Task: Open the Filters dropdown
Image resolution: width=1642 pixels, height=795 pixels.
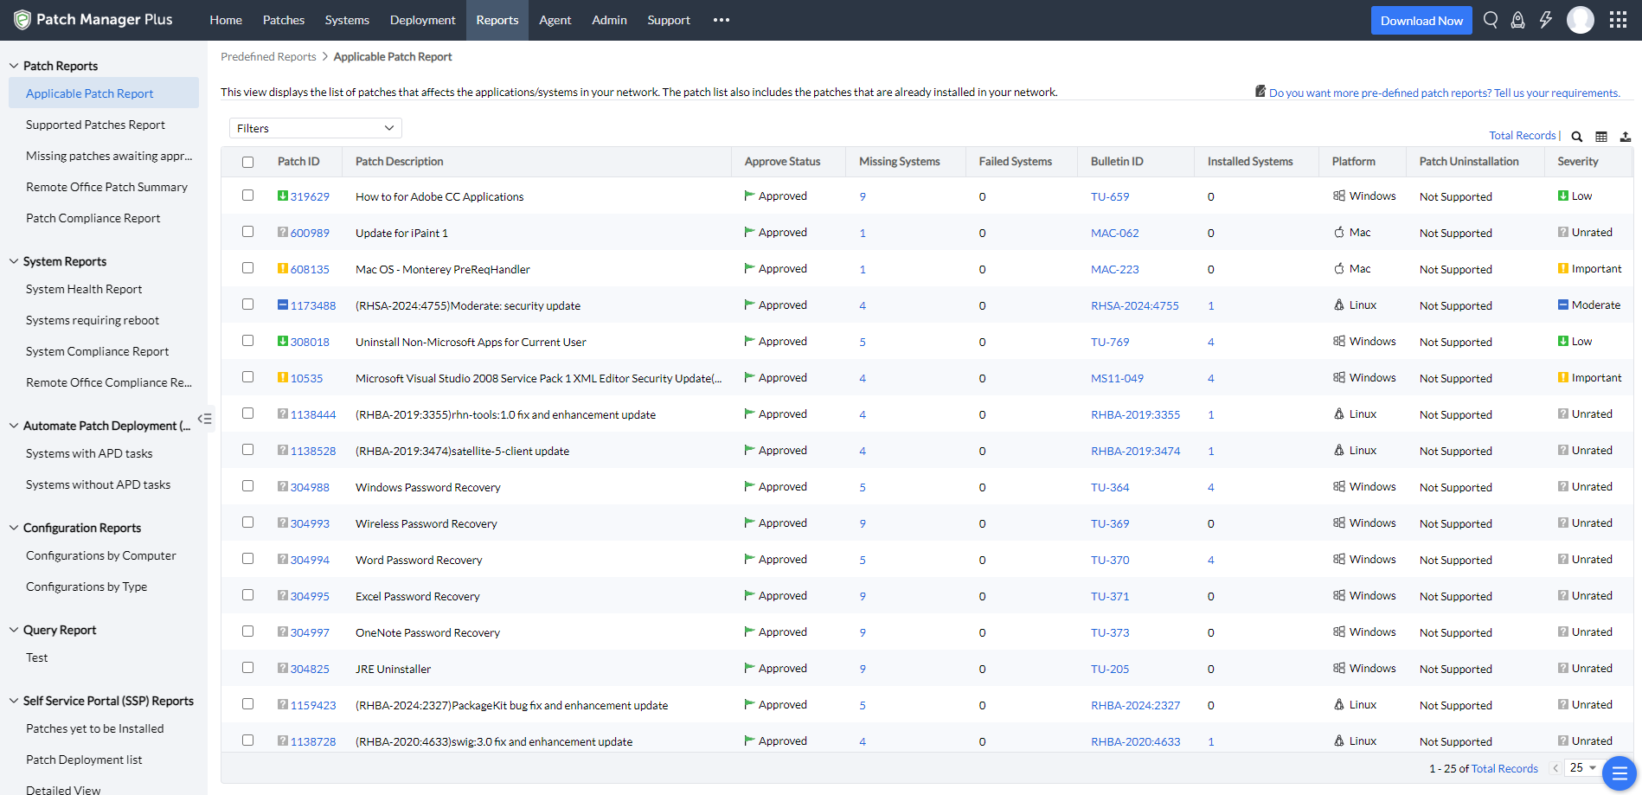Action: tap(315, 127)
